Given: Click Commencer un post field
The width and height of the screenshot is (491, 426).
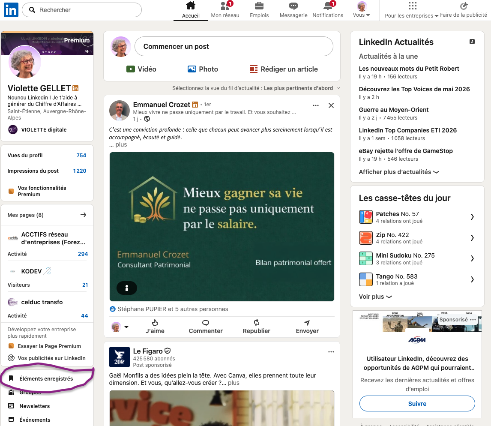Looking at the screenshot, I should 234,46.
